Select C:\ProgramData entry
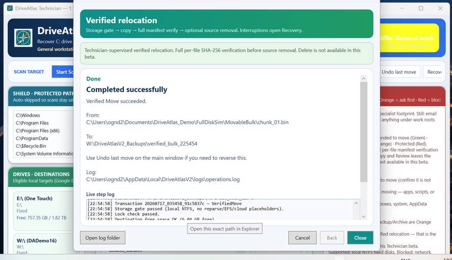Screen dimensions: 452x260 (32, 138)
